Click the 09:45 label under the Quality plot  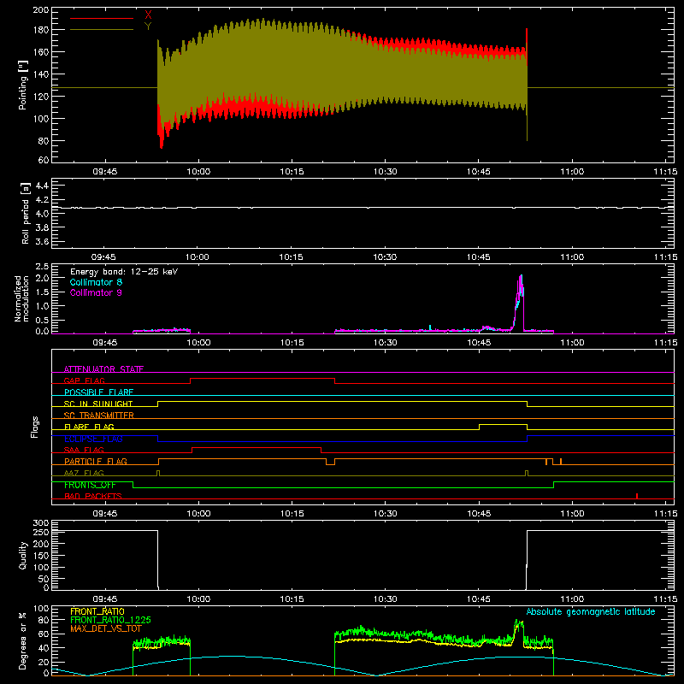[x=104, y=599]
